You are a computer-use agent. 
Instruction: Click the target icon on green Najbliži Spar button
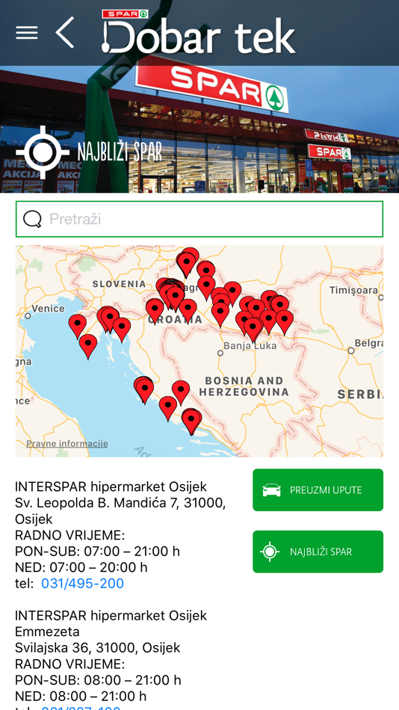click(270, 552)
